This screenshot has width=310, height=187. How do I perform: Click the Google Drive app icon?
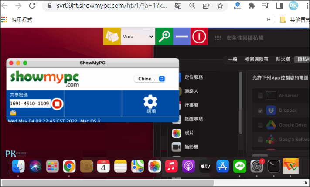click(271, 125)
